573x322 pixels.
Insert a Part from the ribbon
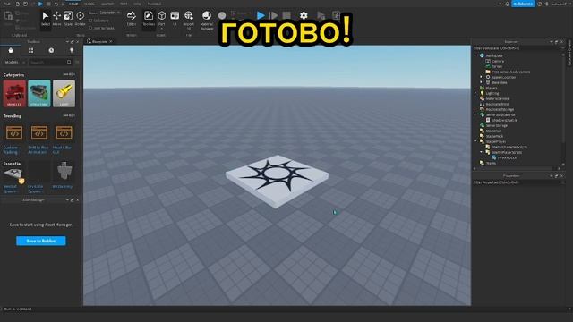coord(161,19)
